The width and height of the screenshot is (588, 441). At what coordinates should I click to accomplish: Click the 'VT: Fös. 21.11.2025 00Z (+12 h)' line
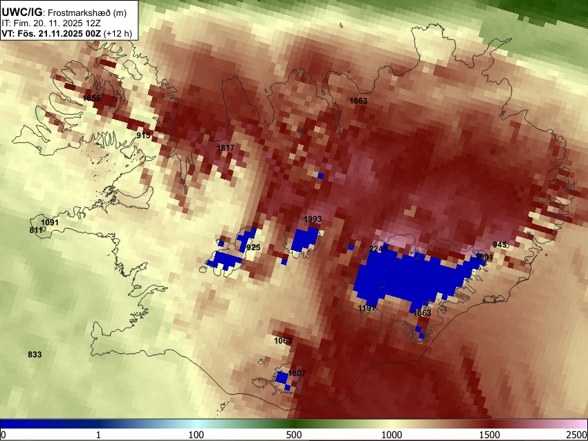(x=66, y=33)
